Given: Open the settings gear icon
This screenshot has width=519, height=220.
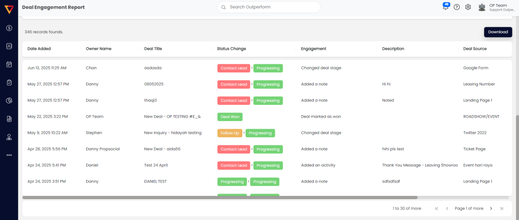Looking at the screenshot, I should click(x=468, y=7).
